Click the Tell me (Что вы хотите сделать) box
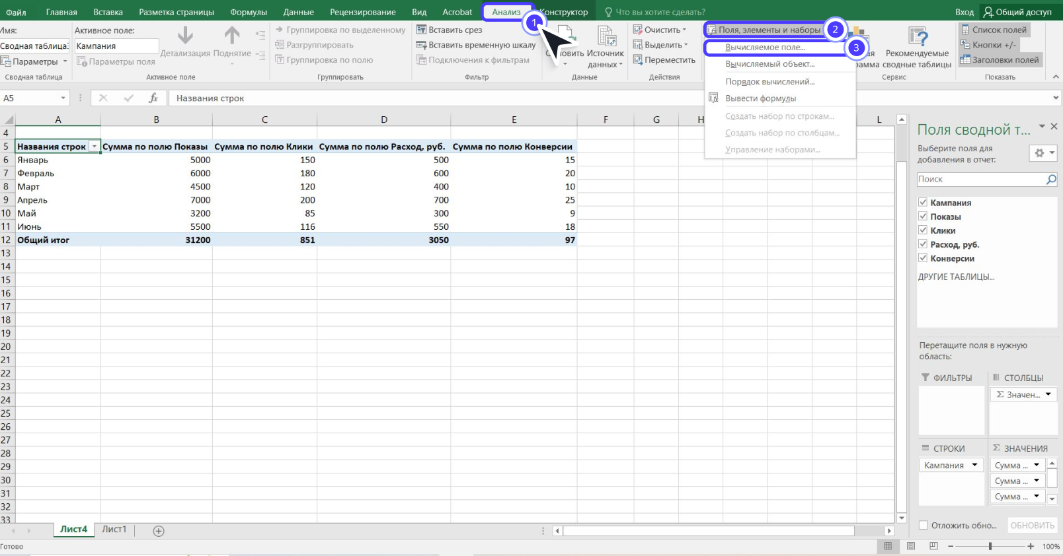This screenshot has height=556, width=1063. click(655, 12)
